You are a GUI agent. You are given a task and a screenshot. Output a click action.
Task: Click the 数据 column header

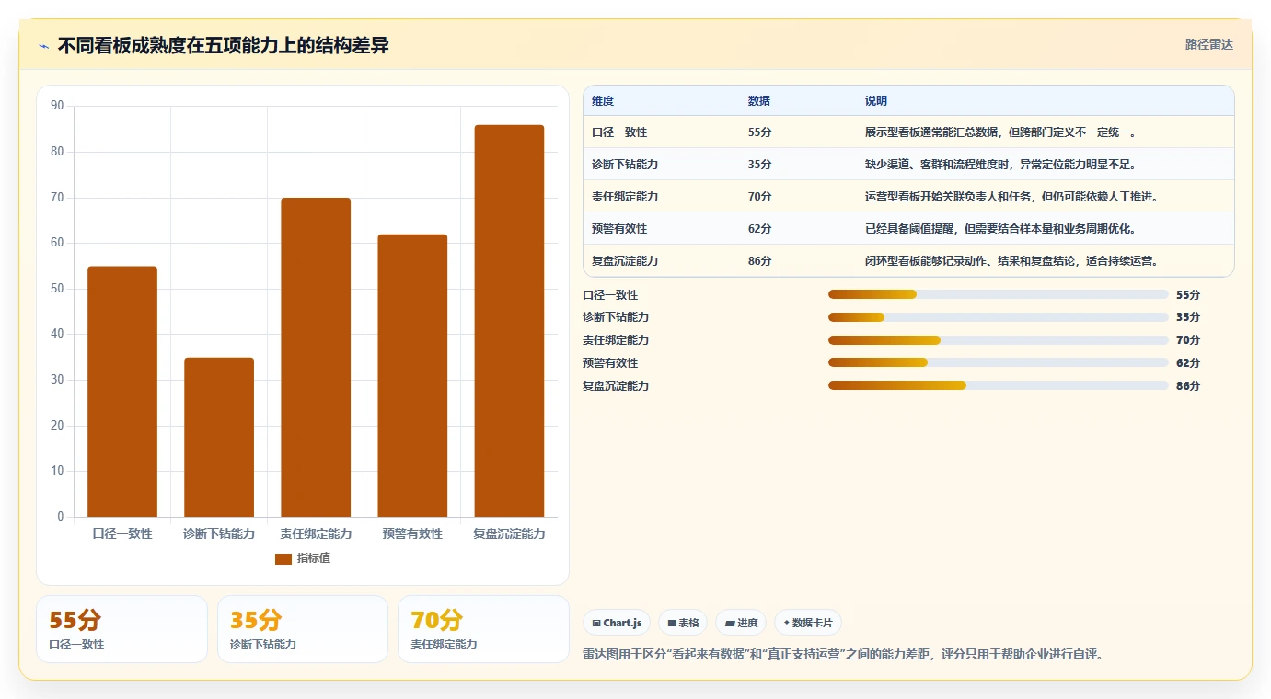click(759, 101)
